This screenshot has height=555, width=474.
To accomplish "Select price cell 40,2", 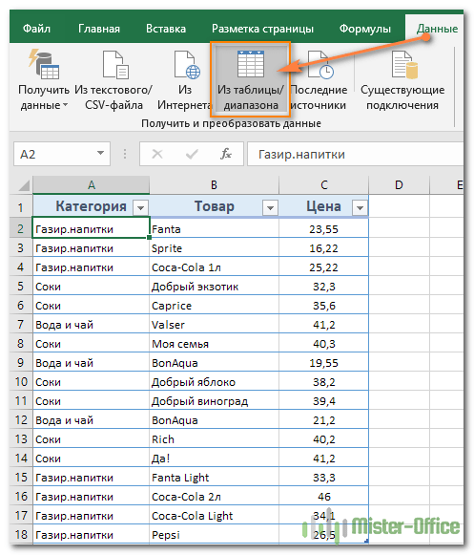I will 323,439.
